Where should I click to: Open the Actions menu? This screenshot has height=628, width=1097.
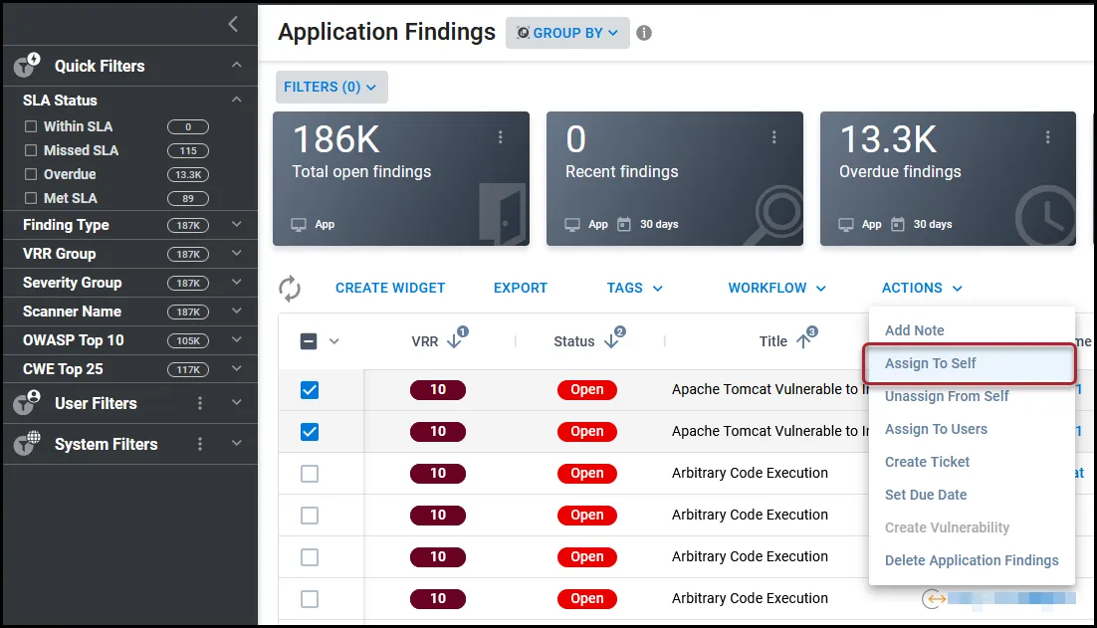[922, 289]
